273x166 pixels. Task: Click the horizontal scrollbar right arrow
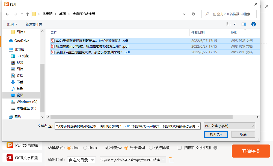tap(258, 117)
